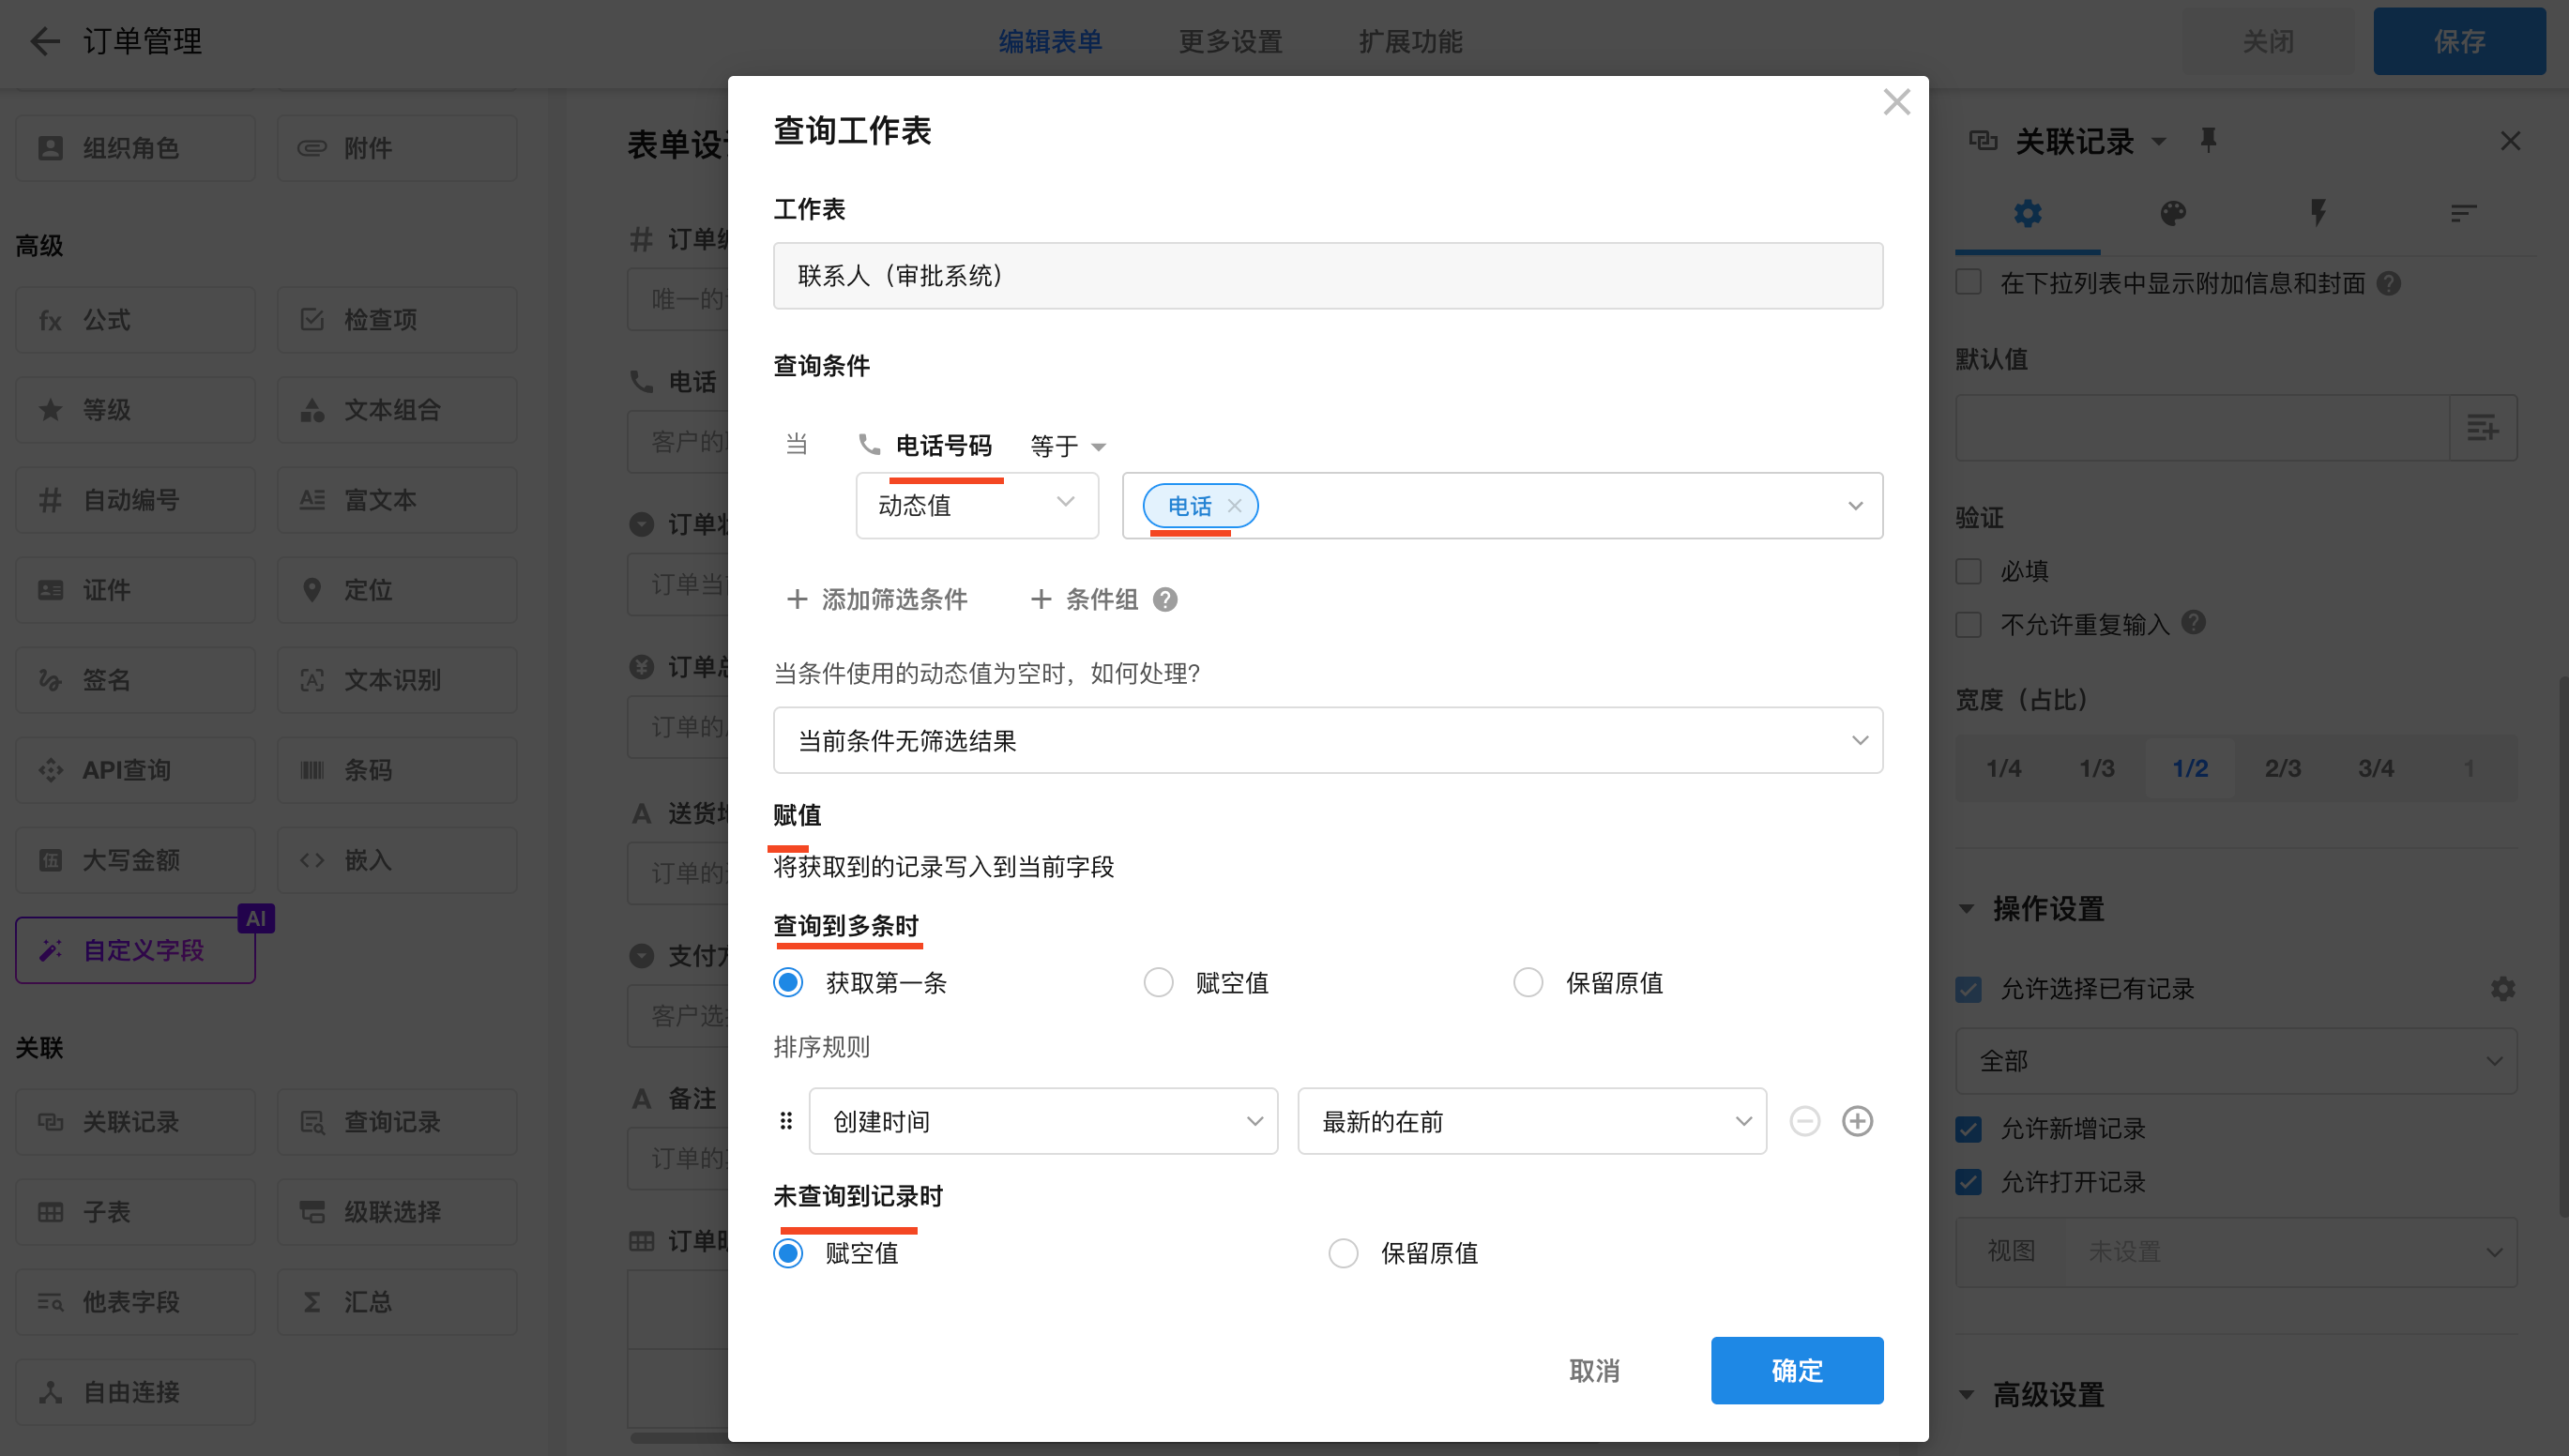Select 赋空值 radio under 查询到多条时

point(1158,983)
